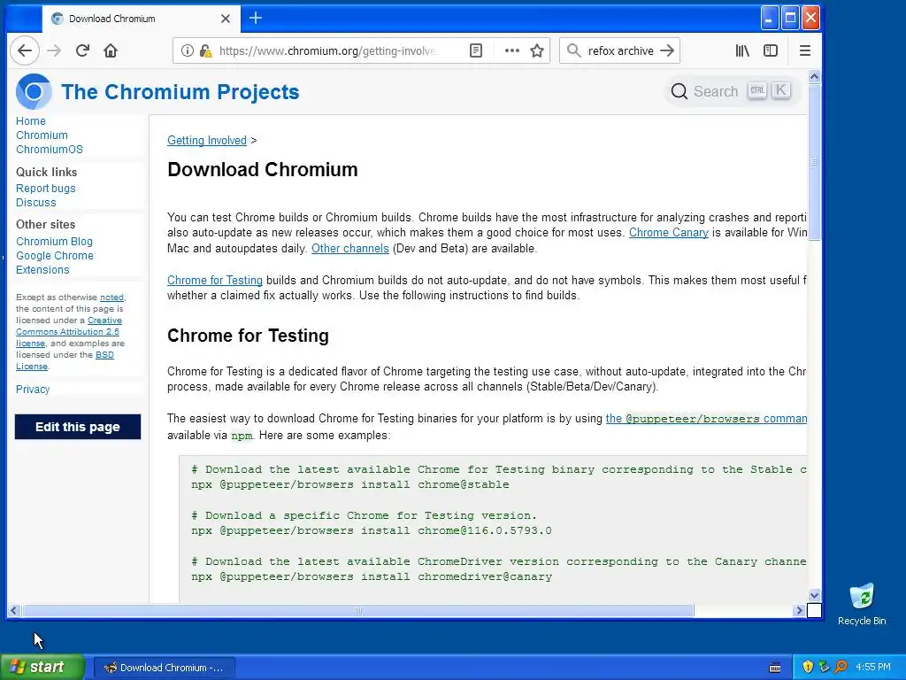Click the horizontal scrollbar thumb
Viewport: 906px width, 680px height.
(x=357, y=611)
